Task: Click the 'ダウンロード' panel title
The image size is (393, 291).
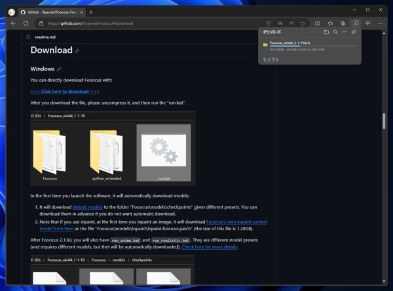Action: click(272, 32)
